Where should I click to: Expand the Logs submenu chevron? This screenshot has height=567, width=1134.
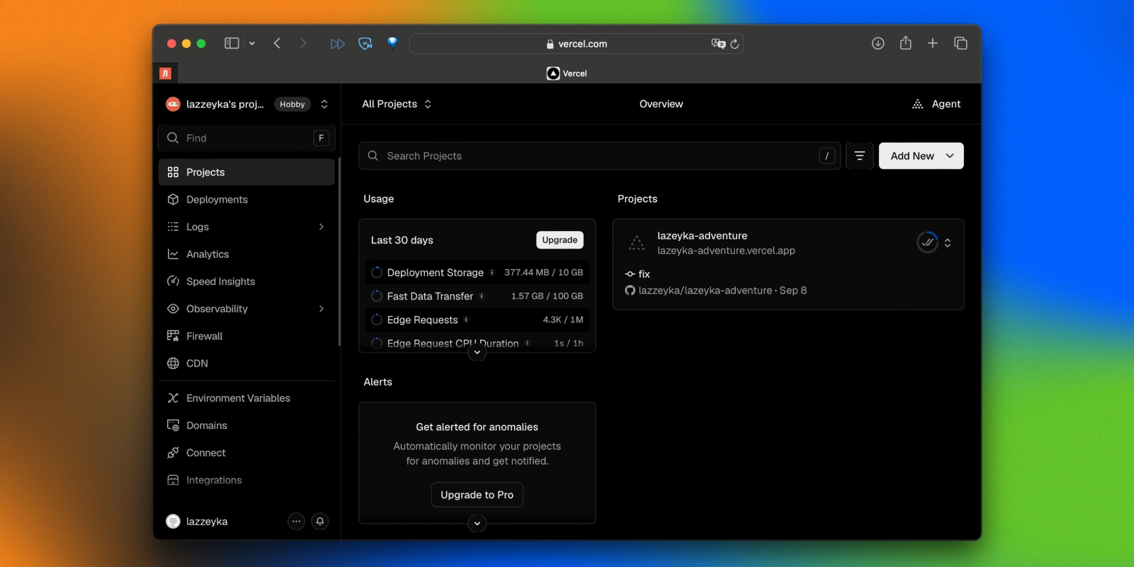point(321,227)
